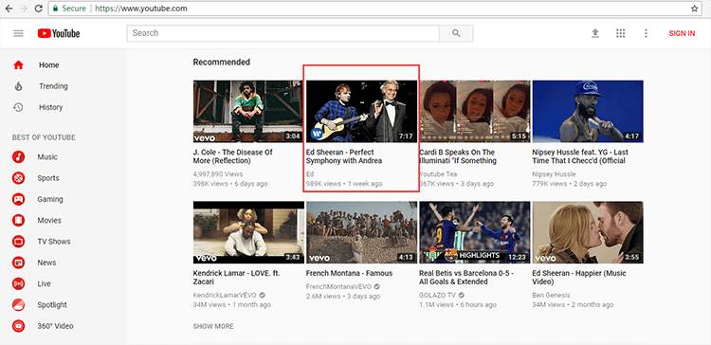Click the History clock icon
The image size is (711, 345).
click(x=18, y=107)
